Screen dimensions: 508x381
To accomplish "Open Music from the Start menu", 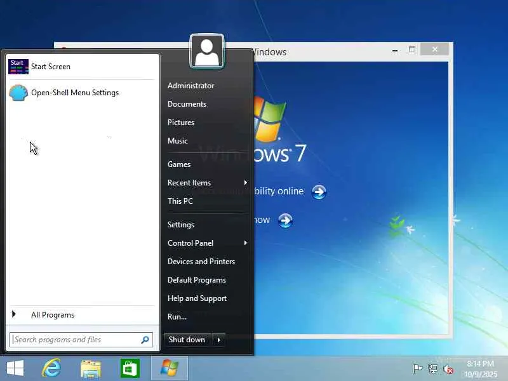I will (178, 141).
